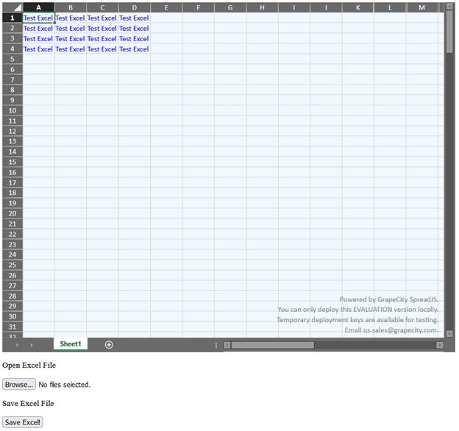Viewport: 459px width, 431px height.
Task: Select row 10 header
Action: pos(13,110)
